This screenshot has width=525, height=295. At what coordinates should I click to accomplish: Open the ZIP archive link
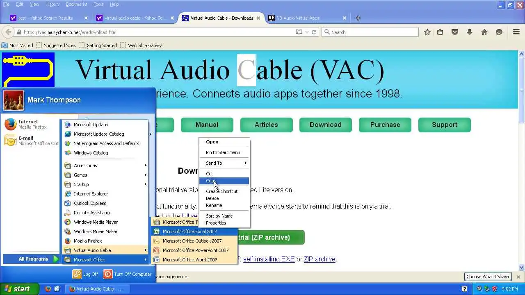tap(320, 259)
